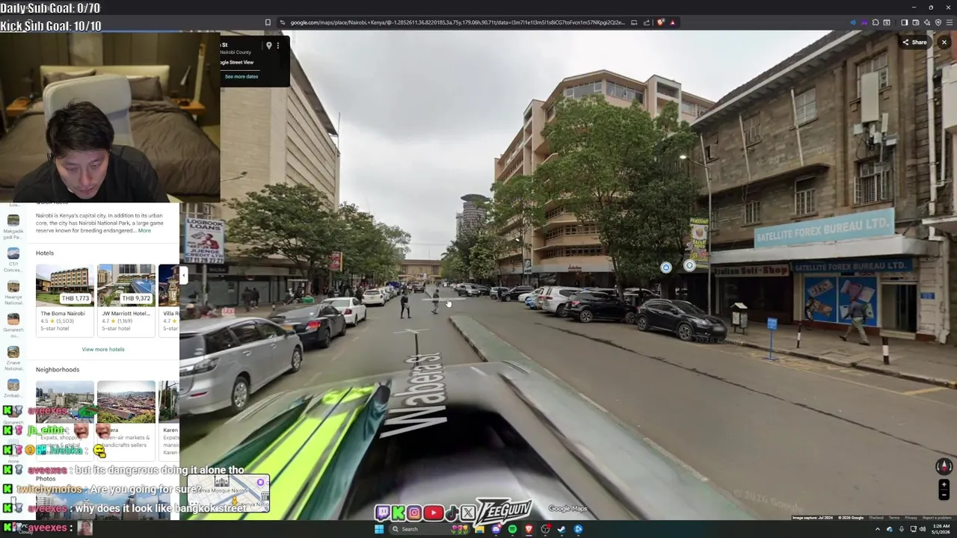This screenshot has width=957, height=538.
Task: Click the browser bookmark icon
Action: click(x=268, y=22)
